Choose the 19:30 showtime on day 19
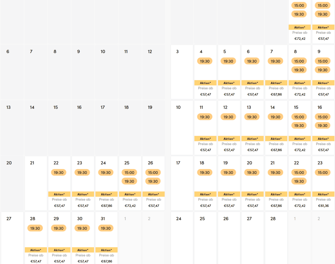 (x=228, y=173)
